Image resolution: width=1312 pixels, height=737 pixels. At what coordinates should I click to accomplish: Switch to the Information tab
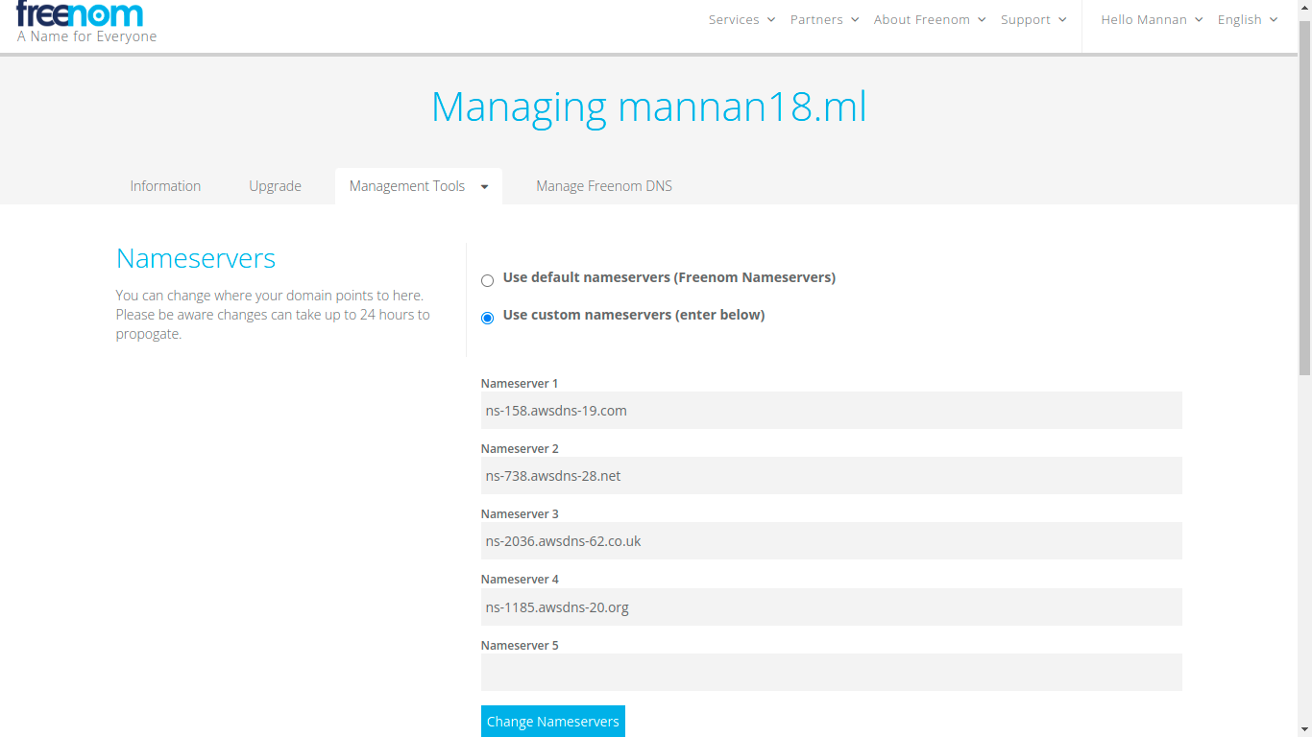pyautogui.click(x=165, y=185)
